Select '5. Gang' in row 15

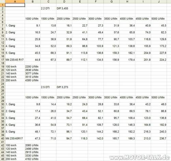point(15,53)
